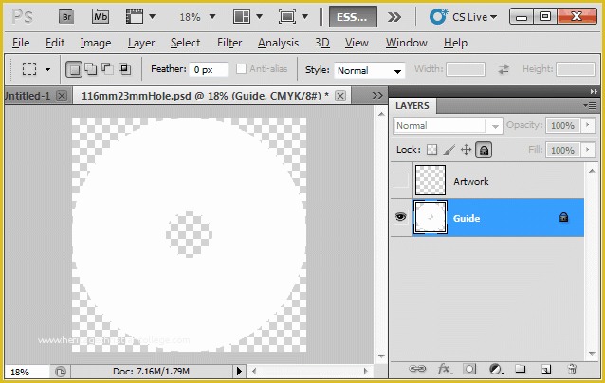Open the zoom level 18% dropdown
605x383 pixels.
tap(212, 17)
